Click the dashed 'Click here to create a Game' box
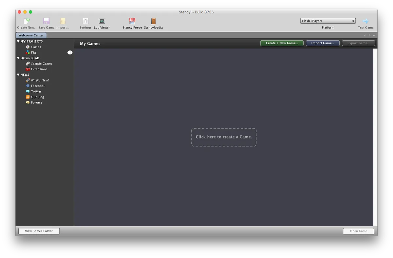The width and height of the screenshot is (393, 258). (x=224, y=137)
